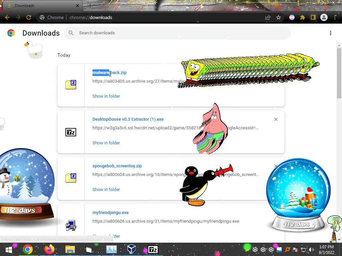Open the Windows Start menu

click(9, 249)
